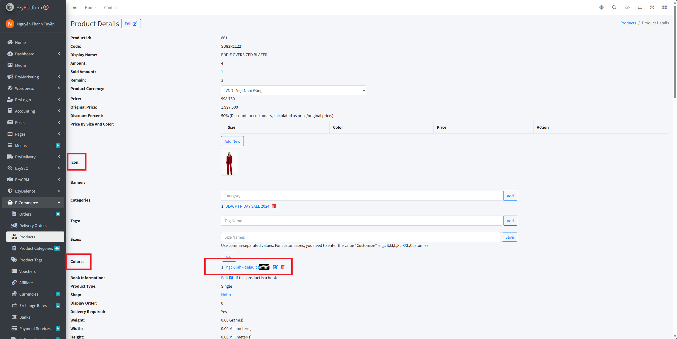Click the edit icon for default color
Viewport: 677px width, 339px height.
(x=275, y=267)
